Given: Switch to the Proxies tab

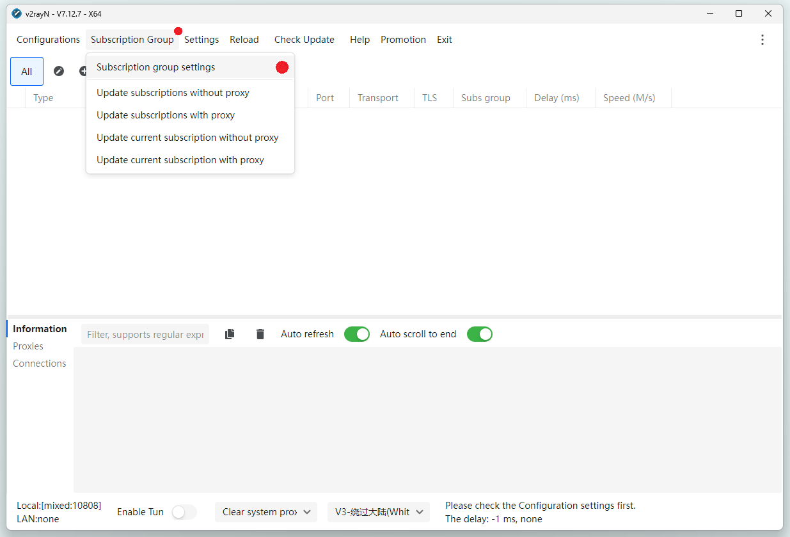Looking at the screenshot, I should coord(28,346).
